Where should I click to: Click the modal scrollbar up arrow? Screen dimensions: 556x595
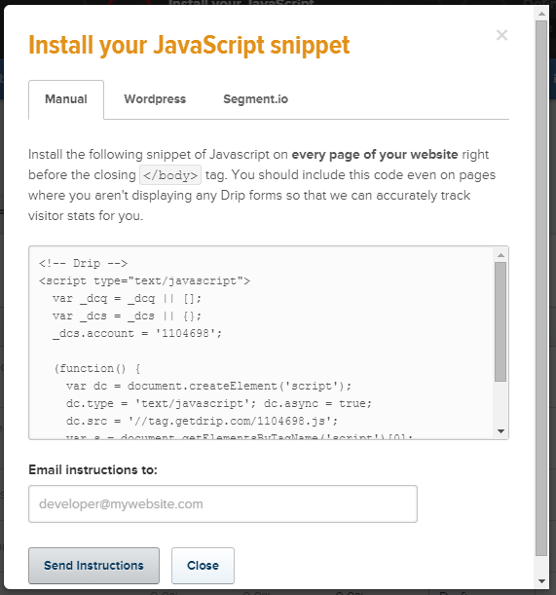tap(541, 14)
